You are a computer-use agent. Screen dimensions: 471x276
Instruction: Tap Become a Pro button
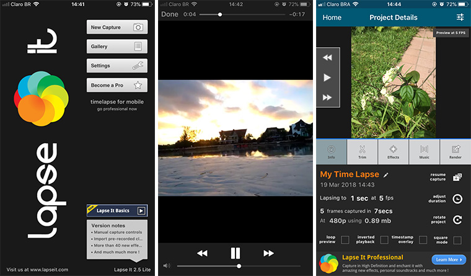click(117, 85)
